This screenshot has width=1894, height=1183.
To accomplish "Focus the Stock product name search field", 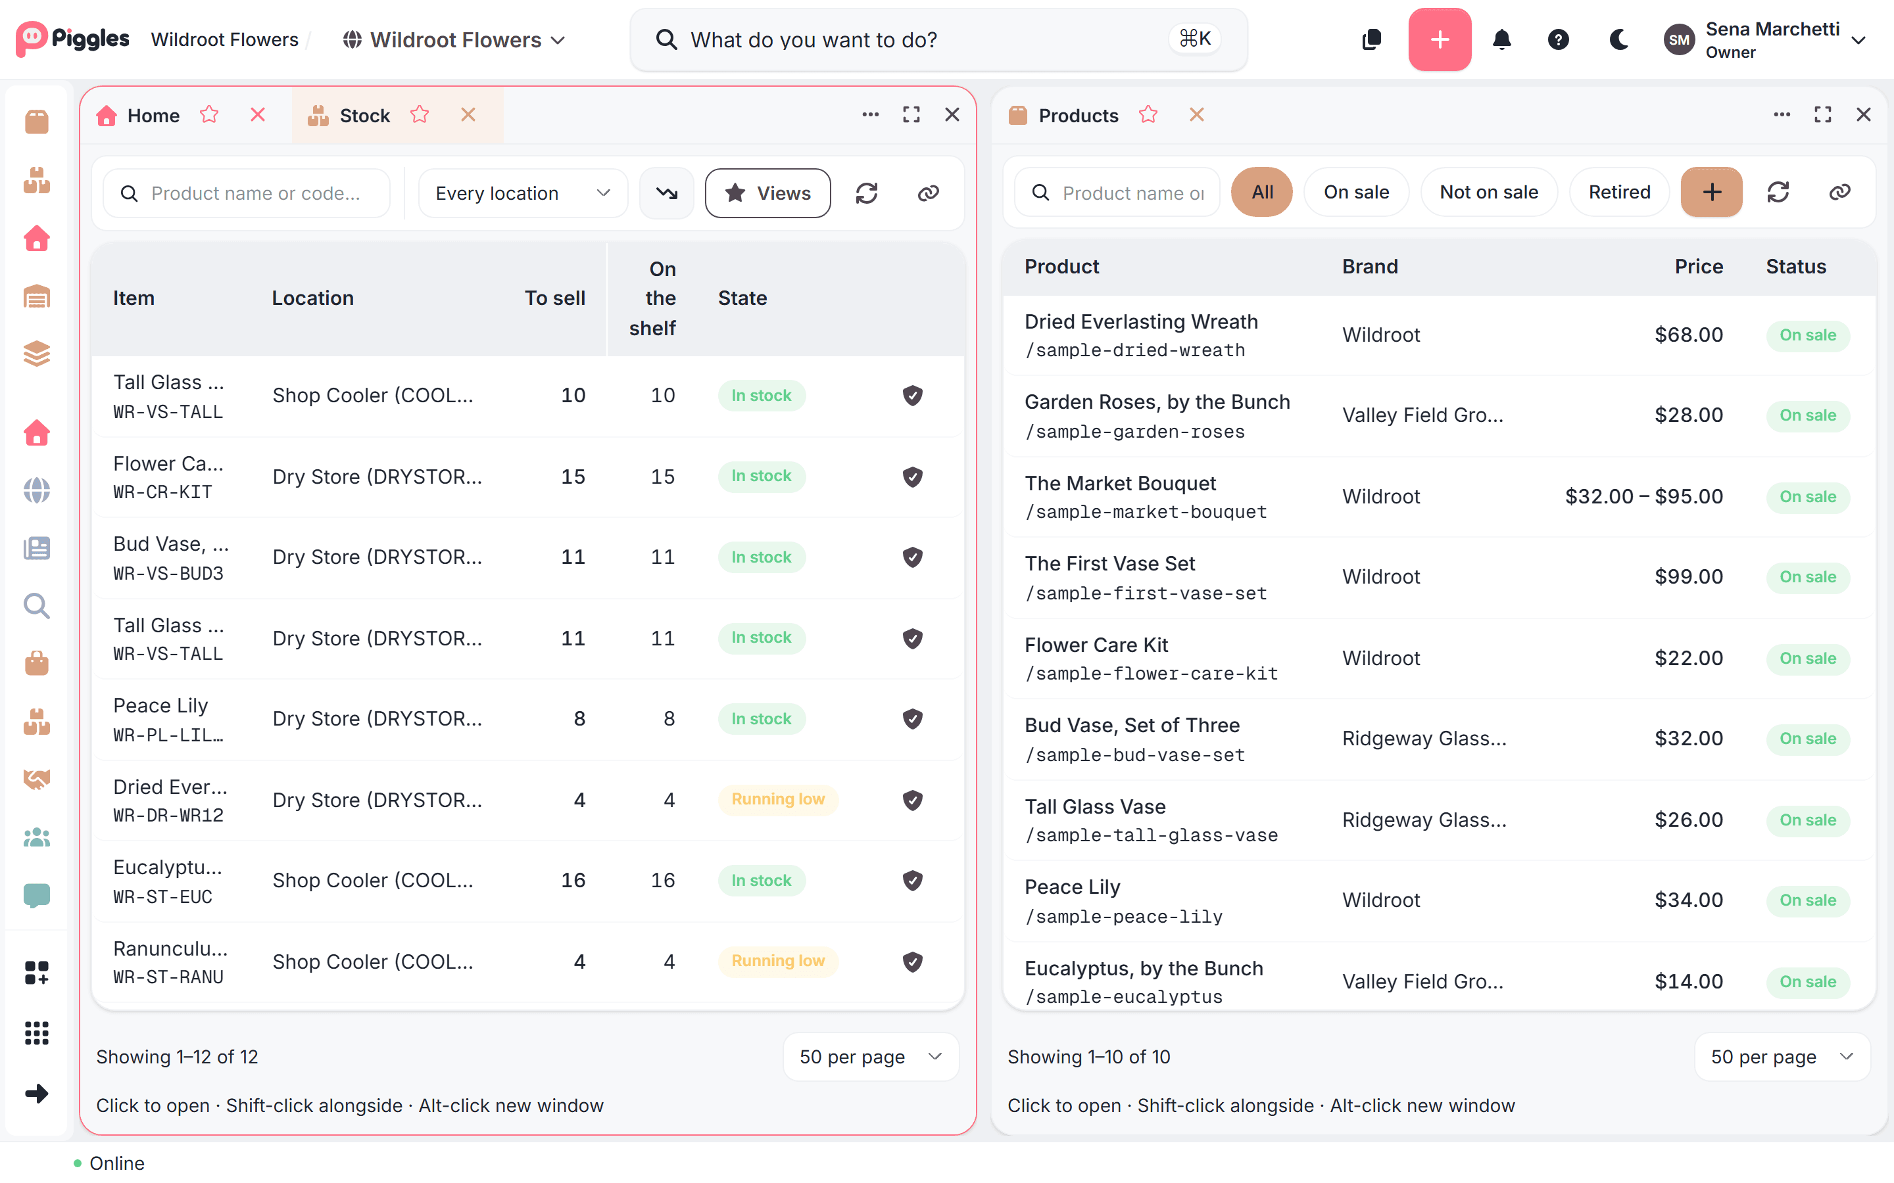I will [x=247, y=193].
